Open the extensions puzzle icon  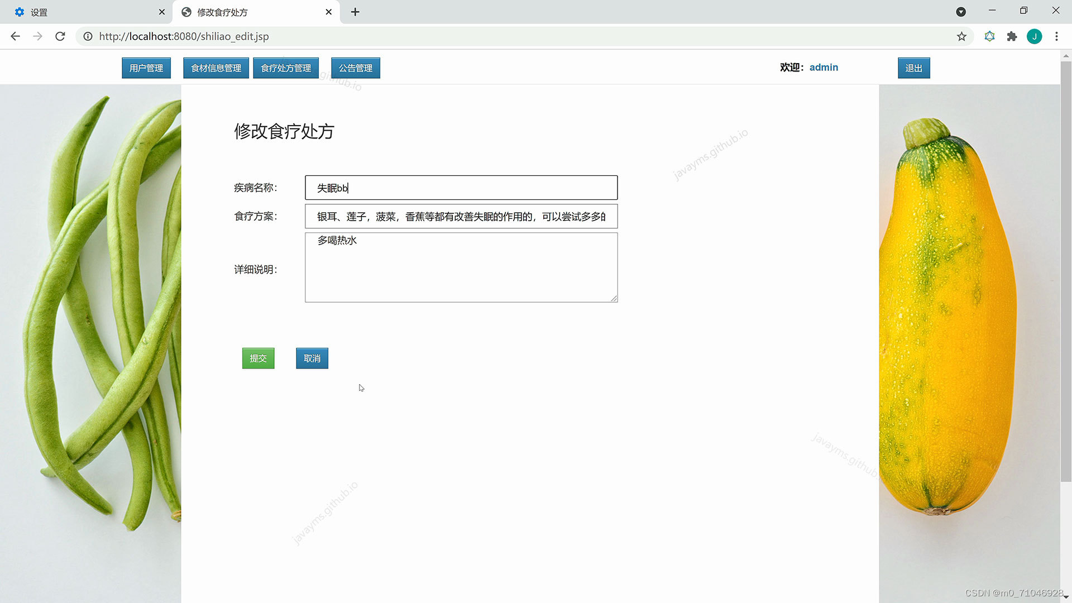(x=1012, y=36)
